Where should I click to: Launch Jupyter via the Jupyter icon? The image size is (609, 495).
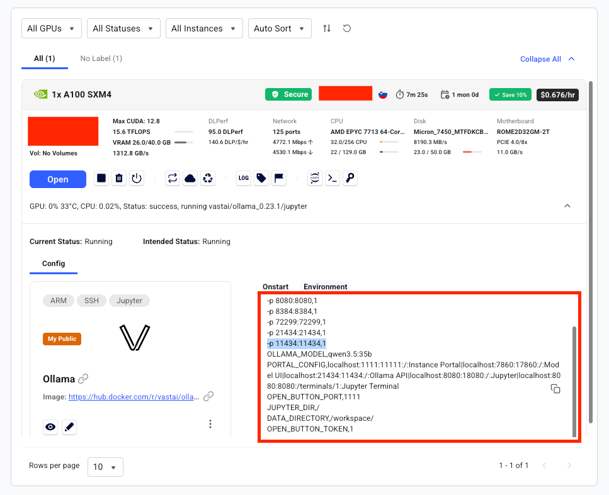tap(315, 179)
